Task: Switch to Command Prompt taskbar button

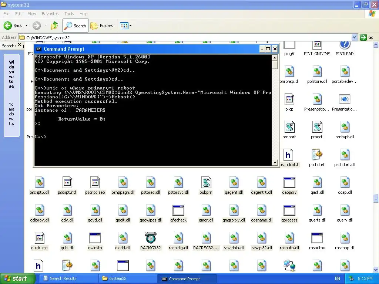Action: (187, 279)
